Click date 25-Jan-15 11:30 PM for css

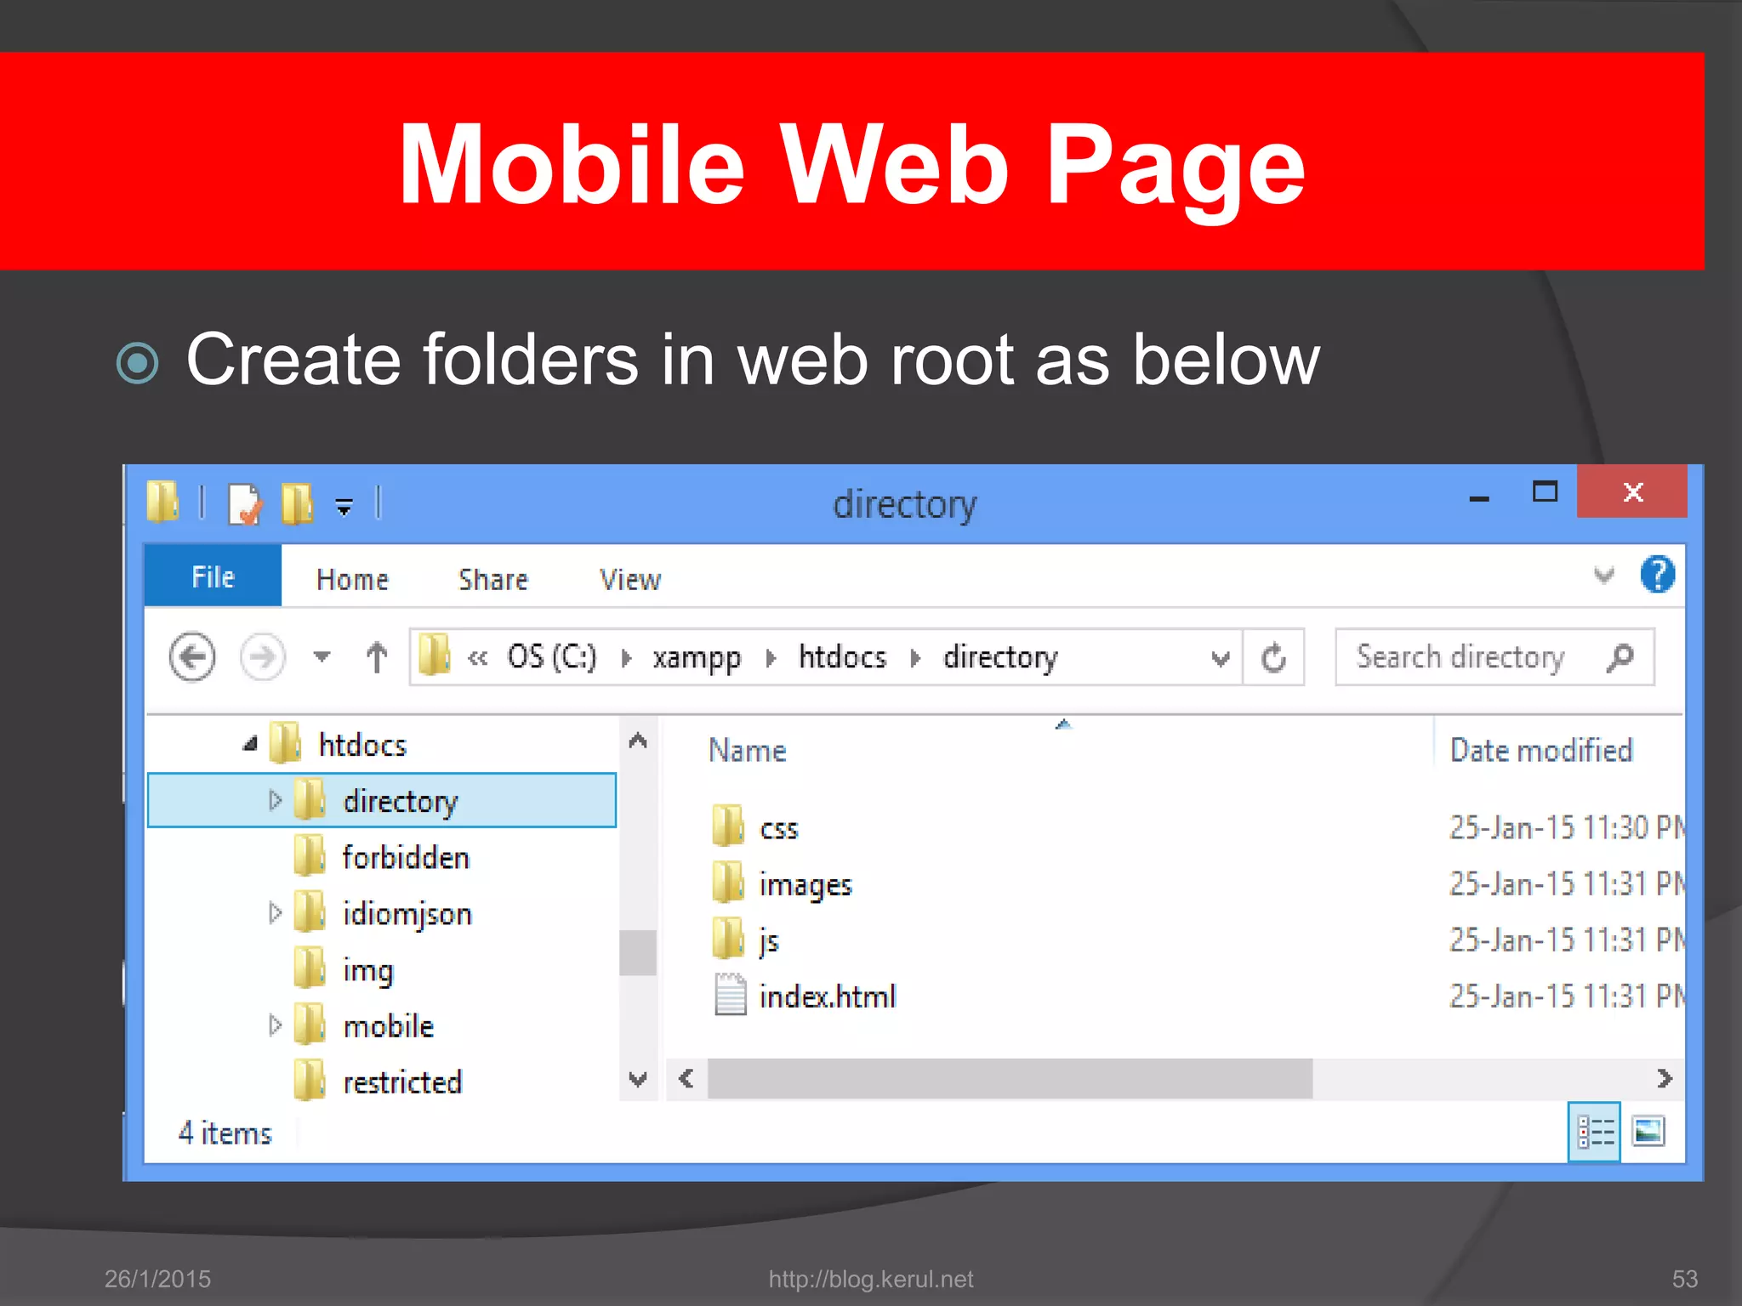tap(1567, 827)
